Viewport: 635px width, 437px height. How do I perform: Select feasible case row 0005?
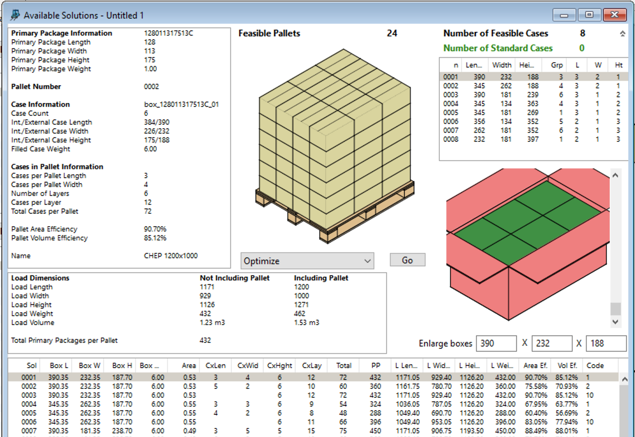coord(534,112)
